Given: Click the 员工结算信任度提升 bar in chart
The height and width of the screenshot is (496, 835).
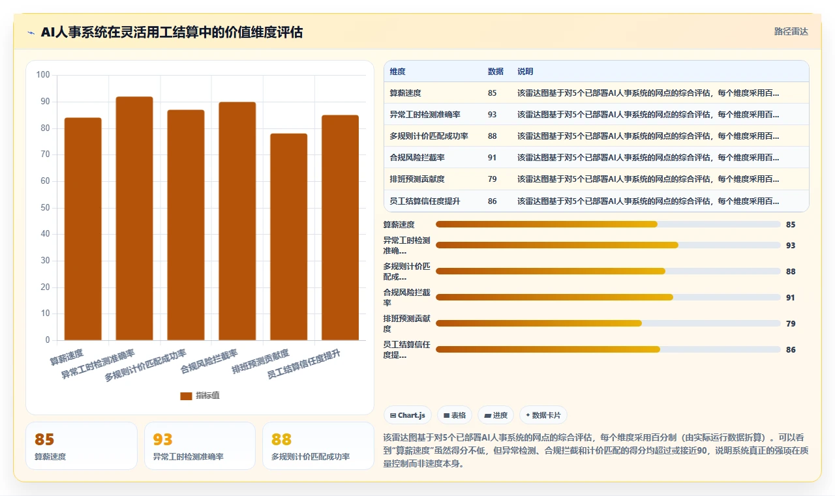Looking at the screenshot, I should point(341,227).
